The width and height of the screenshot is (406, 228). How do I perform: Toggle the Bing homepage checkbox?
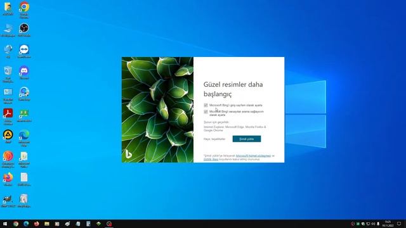(206, 105)
